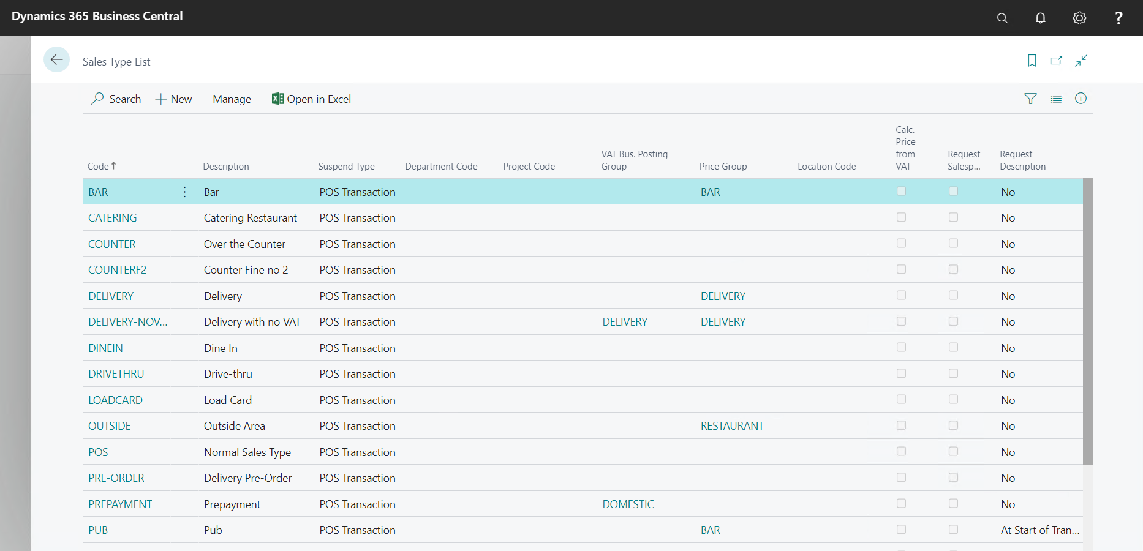Screen dimensions: 1143x551
Task: Open the BAR sales type link
Action: tap(98, 192)
